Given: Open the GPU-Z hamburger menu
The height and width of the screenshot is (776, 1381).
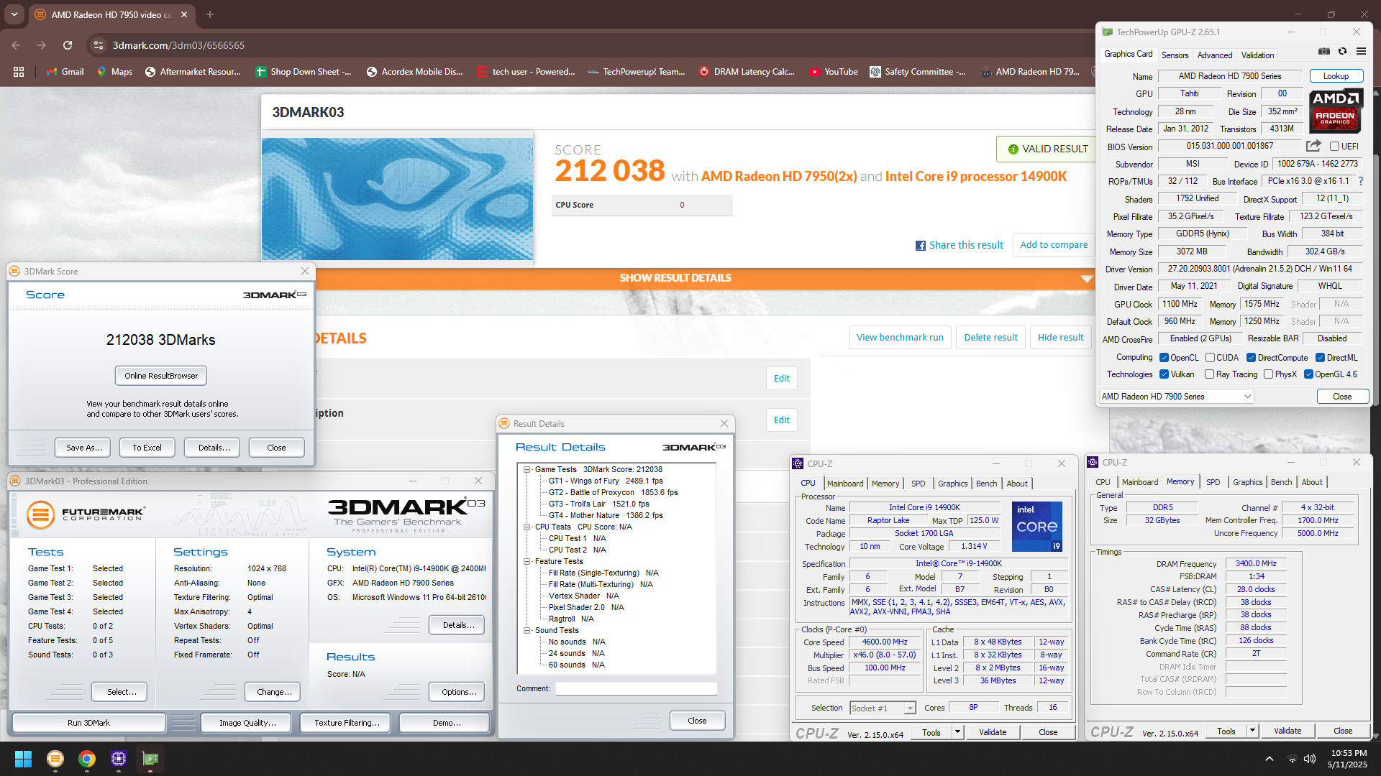Looking at the screenshot, I should coord(1361,52).
